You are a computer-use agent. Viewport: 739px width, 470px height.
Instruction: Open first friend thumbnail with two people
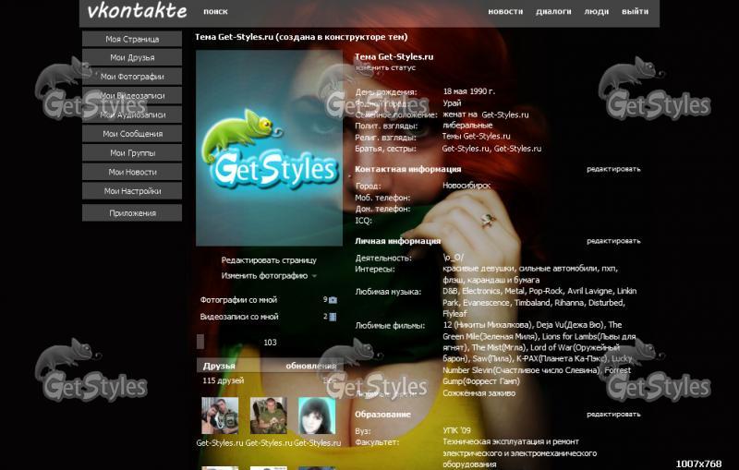tap(220, 416)
